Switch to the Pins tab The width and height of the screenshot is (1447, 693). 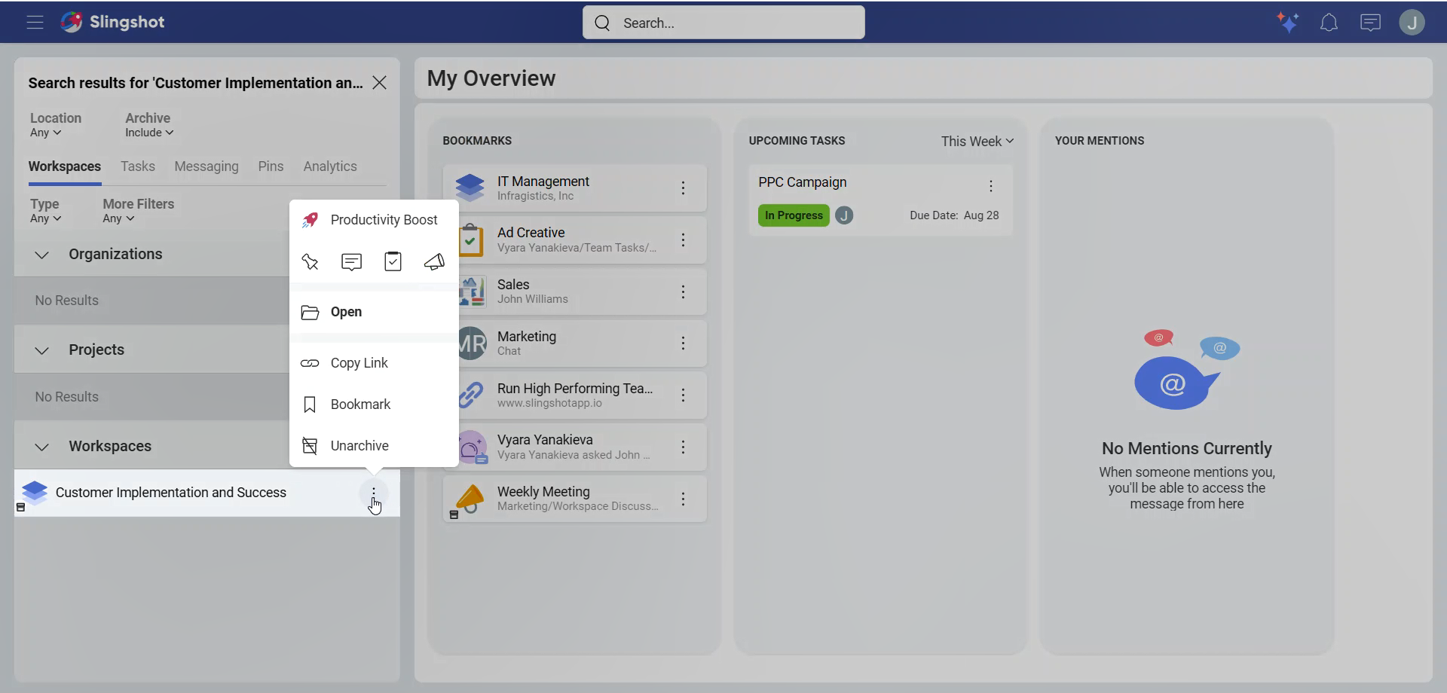(x=271, y=166)
